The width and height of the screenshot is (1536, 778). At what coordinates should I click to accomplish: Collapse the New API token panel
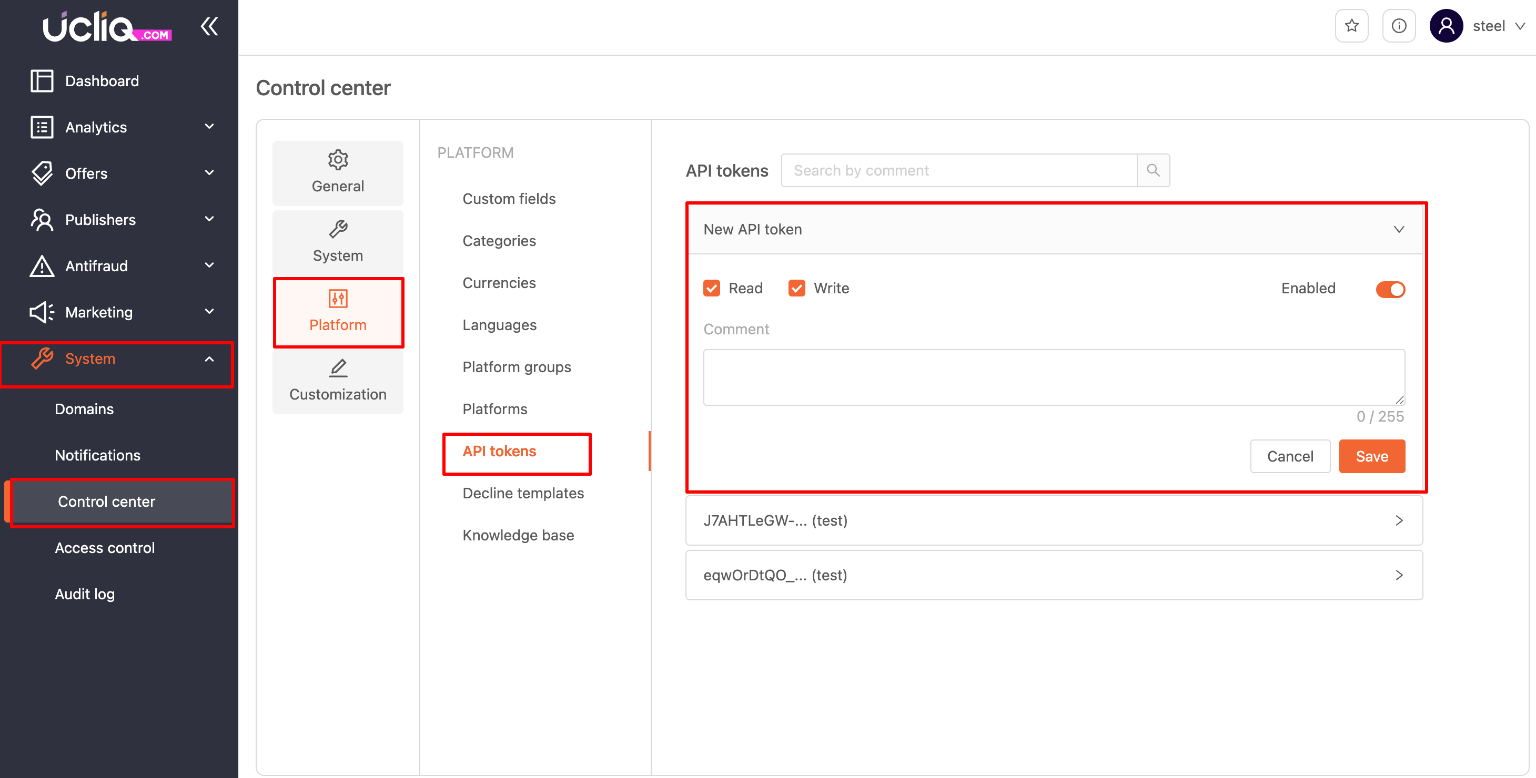[x=1398, y=229]
